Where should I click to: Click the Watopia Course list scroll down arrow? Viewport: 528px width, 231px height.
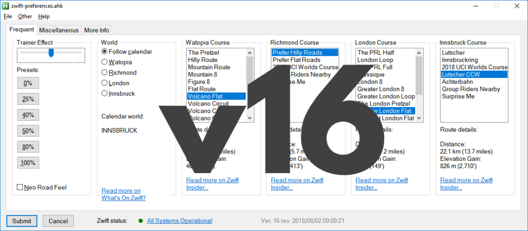pos(250,118)
